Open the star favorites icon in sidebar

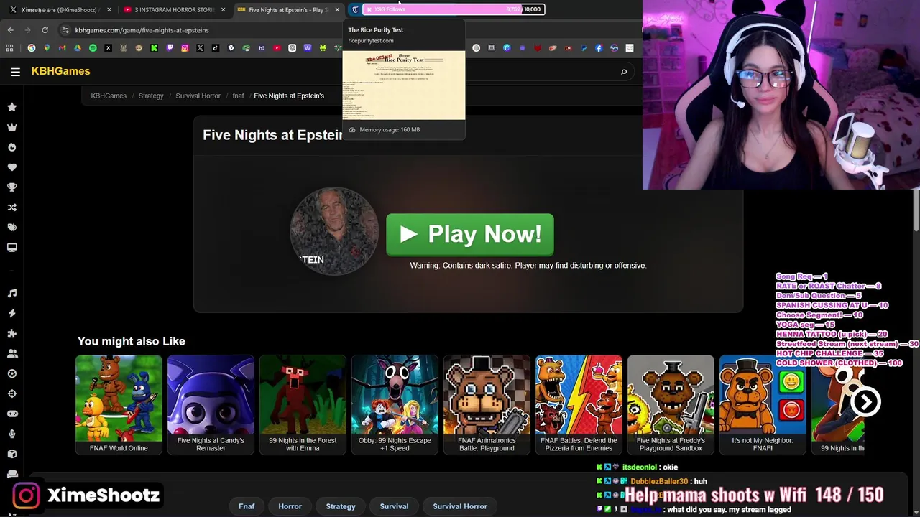[12, 107]
